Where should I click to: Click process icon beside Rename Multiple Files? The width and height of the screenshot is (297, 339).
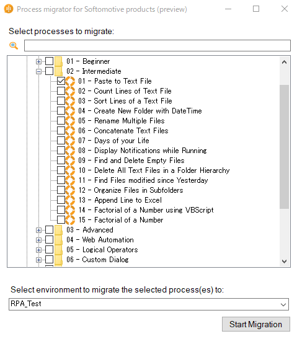click(x=70, y=121)
